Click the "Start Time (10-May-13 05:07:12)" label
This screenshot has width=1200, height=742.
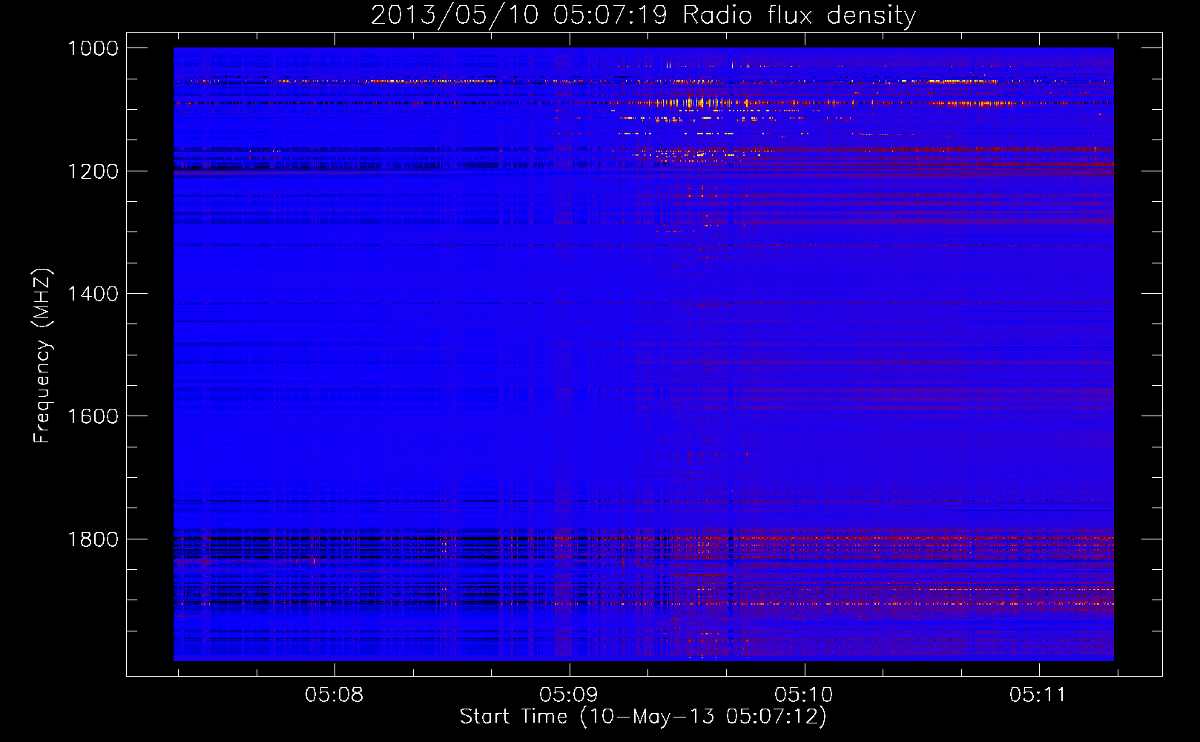tap(643, 717)
